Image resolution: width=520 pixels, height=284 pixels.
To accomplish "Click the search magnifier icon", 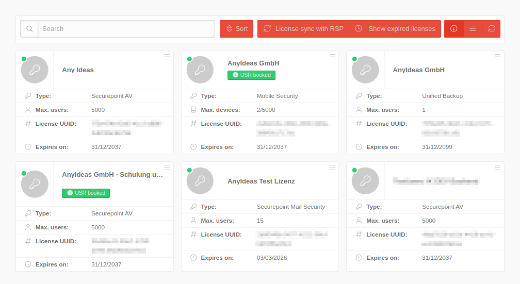I will click(x=29, y=29).
